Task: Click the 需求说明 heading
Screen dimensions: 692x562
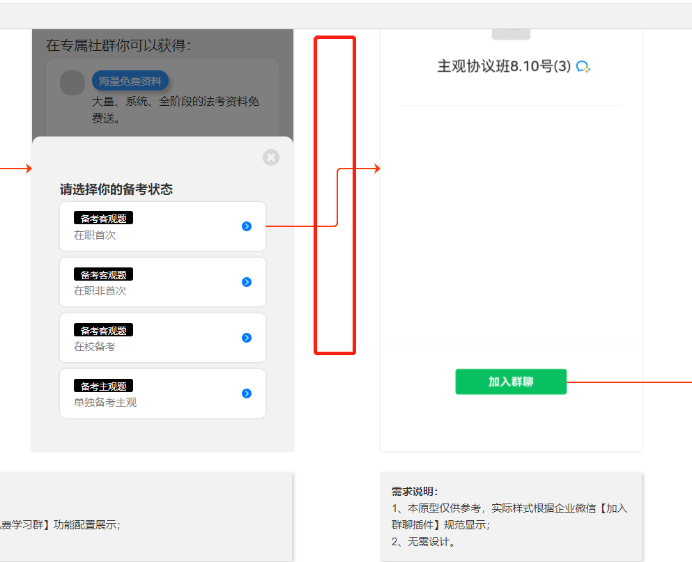Action: [415, 491]
